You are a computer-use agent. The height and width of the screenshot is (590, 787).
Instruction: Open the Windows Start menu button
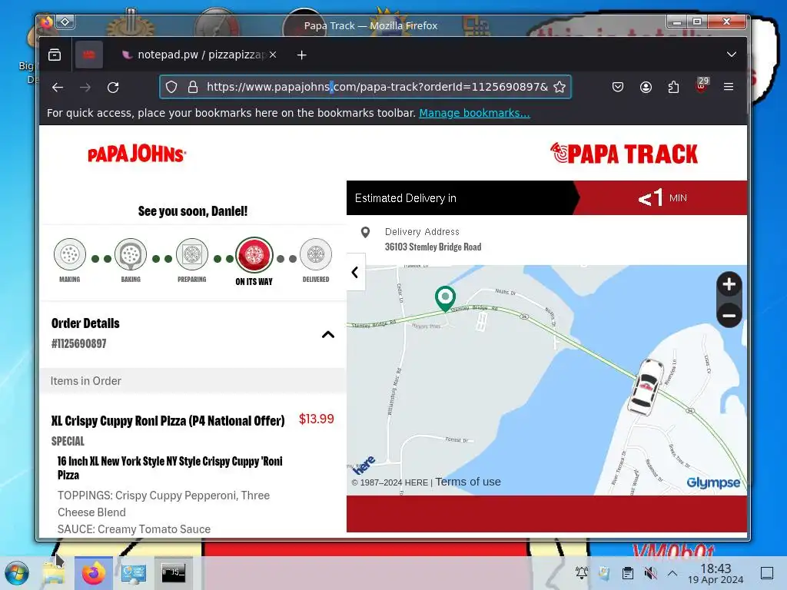(17, 573)
